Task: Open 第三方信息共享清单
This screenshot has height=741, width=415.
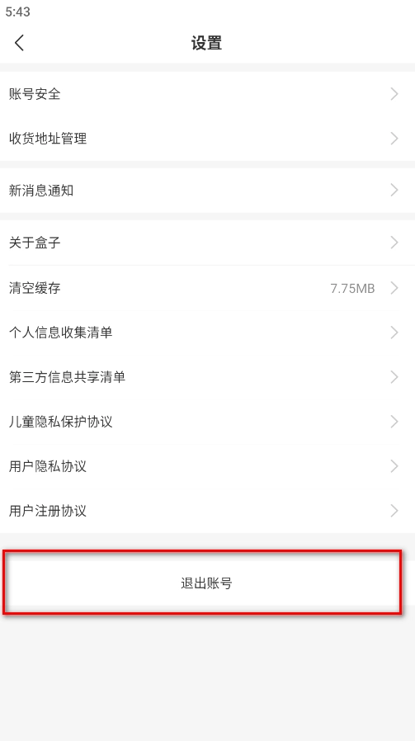Action: [x=208, y=376]
